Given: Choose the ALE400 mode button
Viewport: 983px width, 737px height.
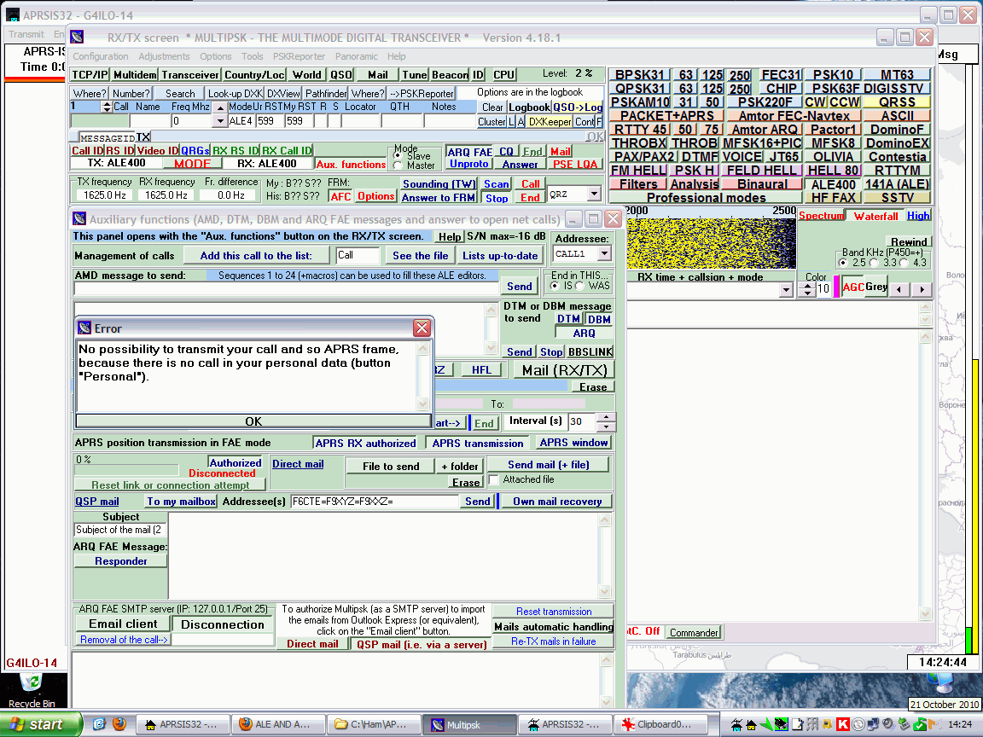Looking at the screenshot, I should (833, 184).
